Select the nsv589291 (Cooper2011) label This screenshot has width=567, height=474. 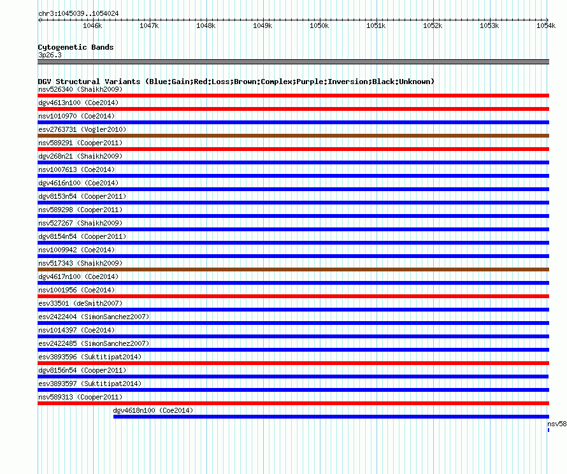point(80,143)
